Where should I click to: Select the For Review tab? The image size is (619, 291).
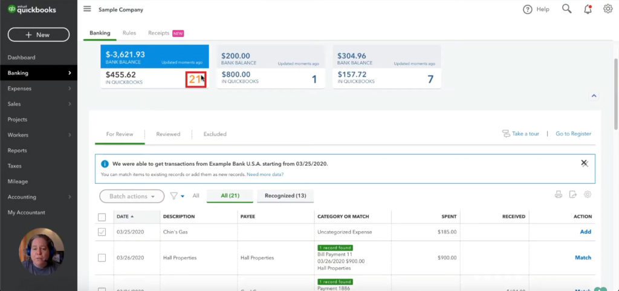tap(120, 134)
